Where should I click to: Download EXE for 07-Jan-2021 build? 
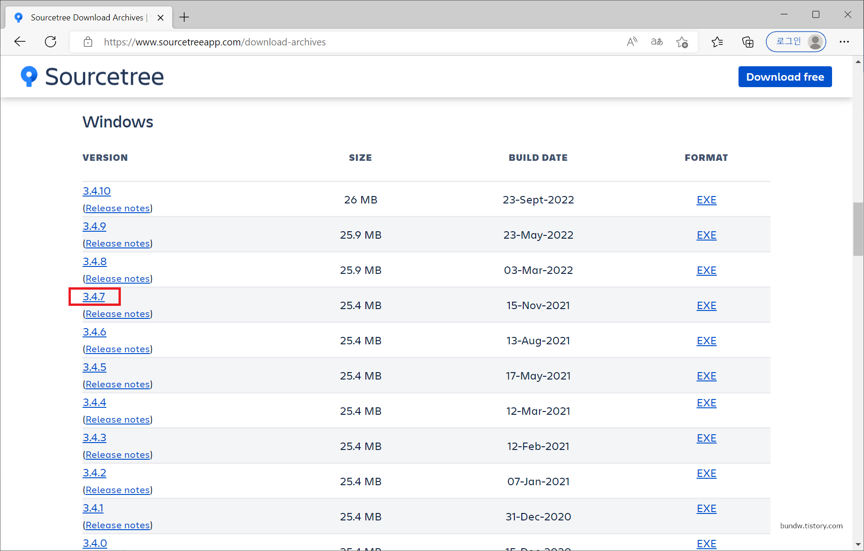(x=707, y=474)
